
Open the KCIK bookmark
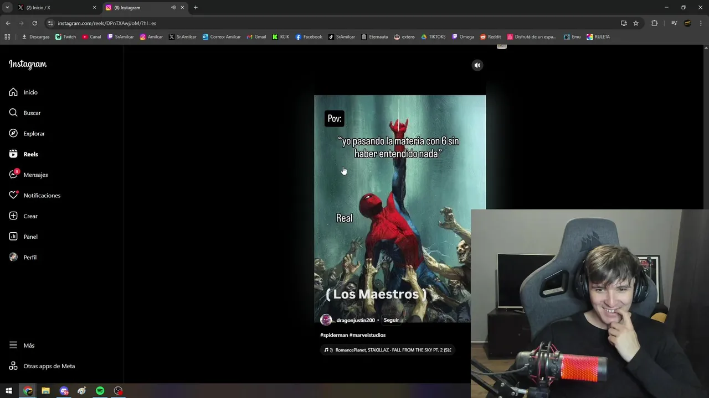[x=281, y=37]
